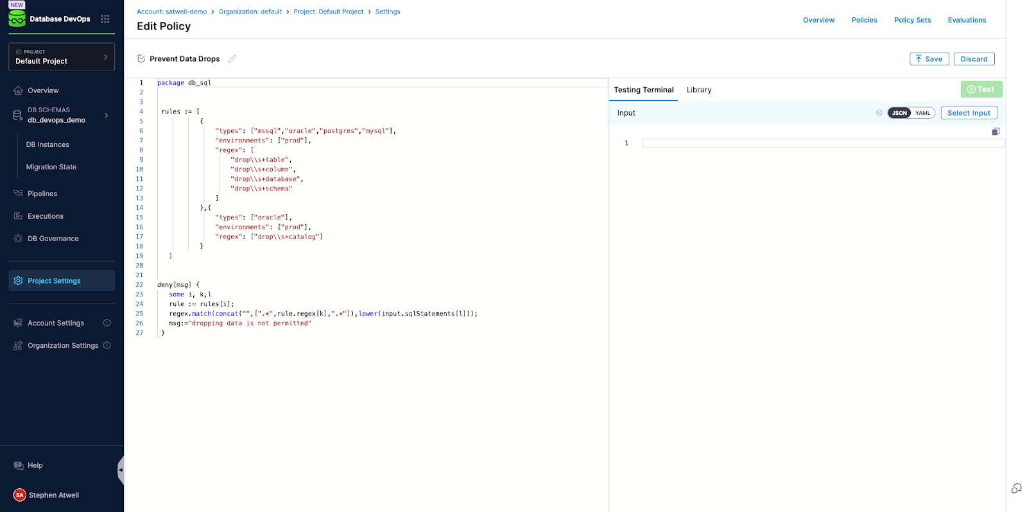
Task: Click the msg 'dropping data is not permitted' line
Action: (x=240, y=323)
